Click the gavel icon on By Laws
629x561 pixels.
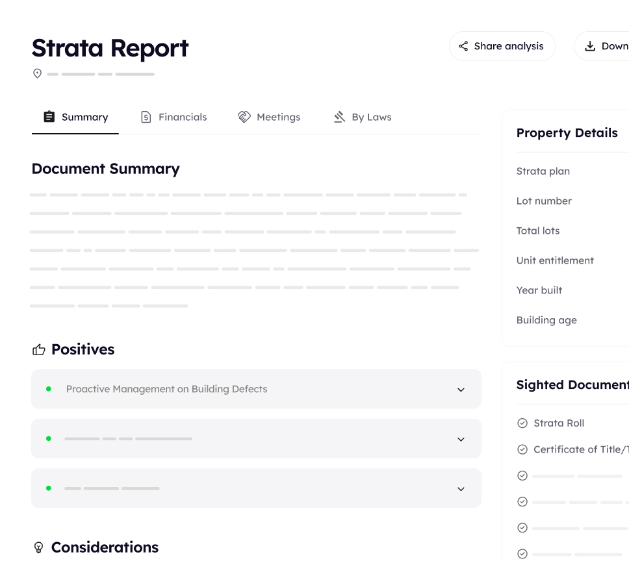339,117
